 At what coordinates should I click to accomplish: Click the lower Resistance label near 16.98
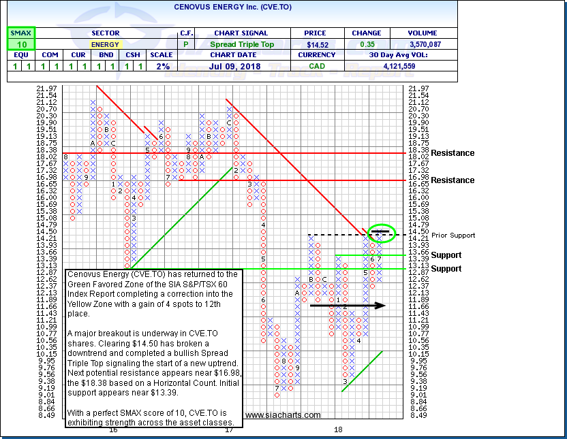[452, 180]
